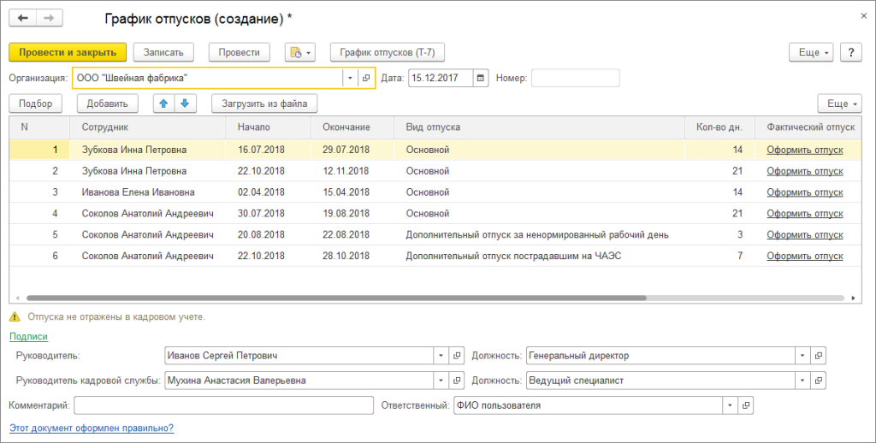Click the back navigation arrow
The image size is (876, 443).
tap(22, 18)
